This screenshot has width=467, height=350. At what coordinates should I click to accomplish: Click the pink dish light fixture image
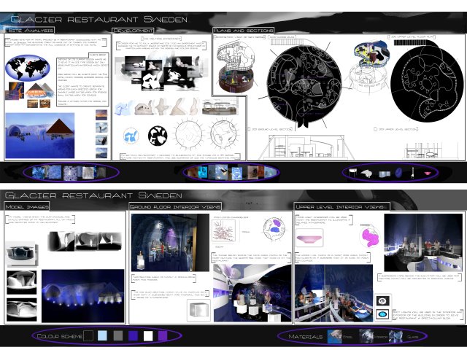309,238
